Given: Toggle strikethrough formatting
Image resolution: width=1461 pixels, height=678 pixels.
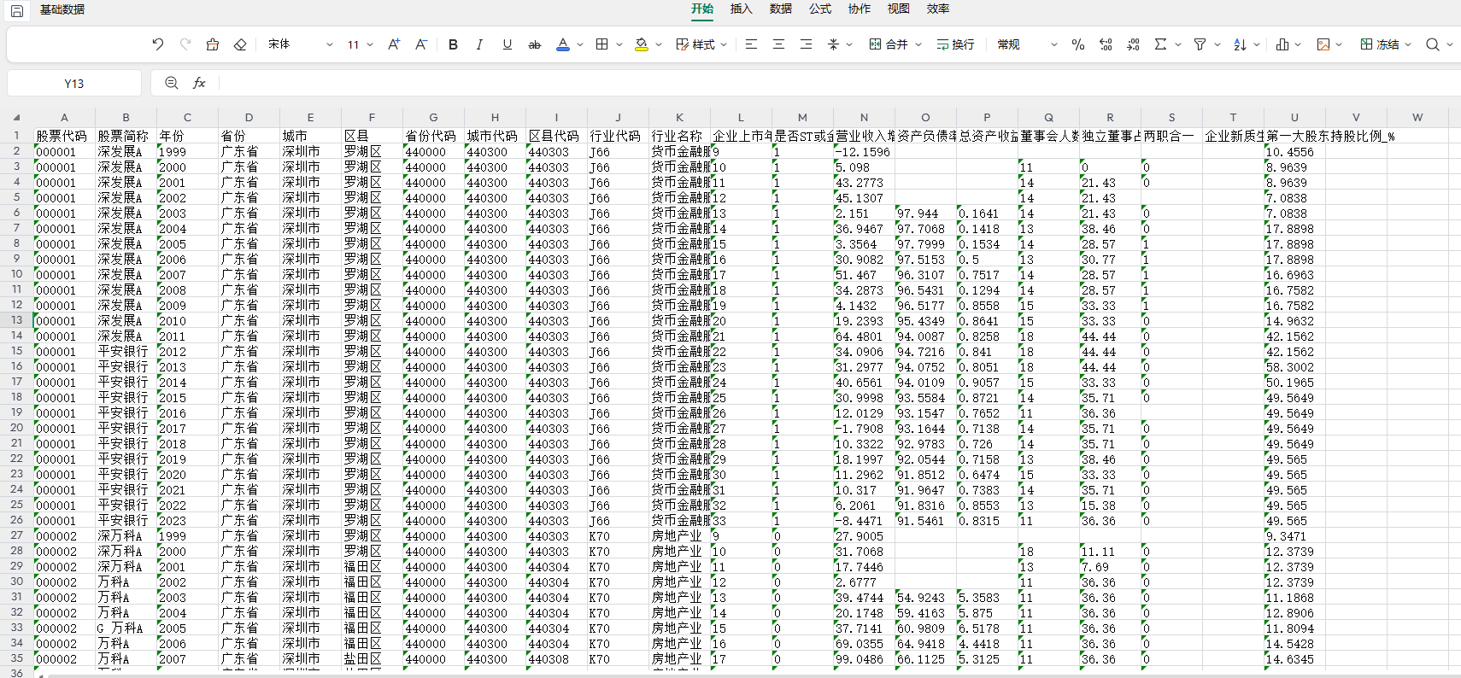Looking at the screenshot, I should point(535,44).
